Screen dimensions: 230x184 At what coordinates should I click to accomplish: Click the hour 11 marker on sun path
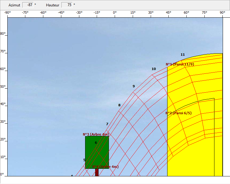click(x=183, y=55)
